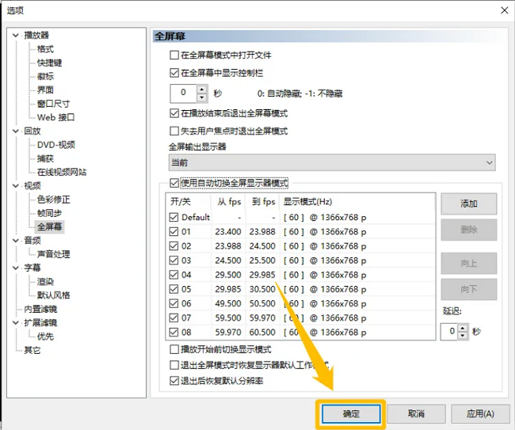Open 在线视频网站 settings page

click(x=62, y=172)
